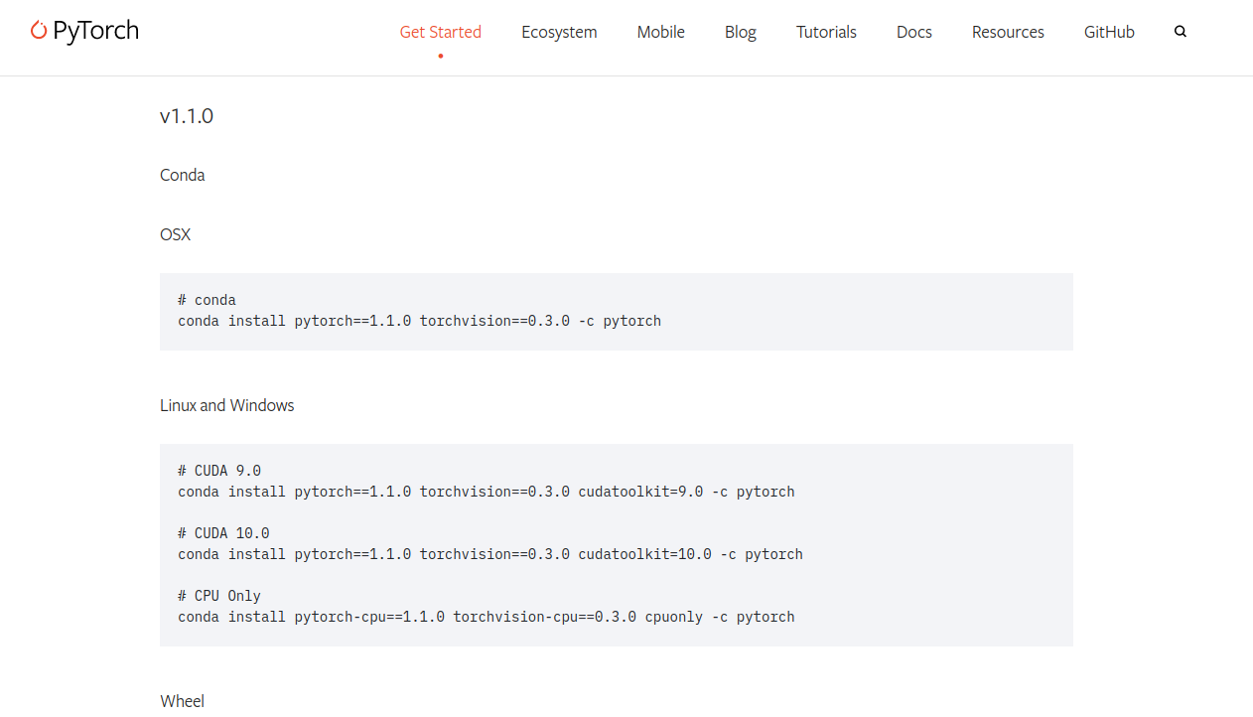Navigate to the Mobile section
Image resolution: width=1253 pixels, height=717 pixels.
[660, 31]
